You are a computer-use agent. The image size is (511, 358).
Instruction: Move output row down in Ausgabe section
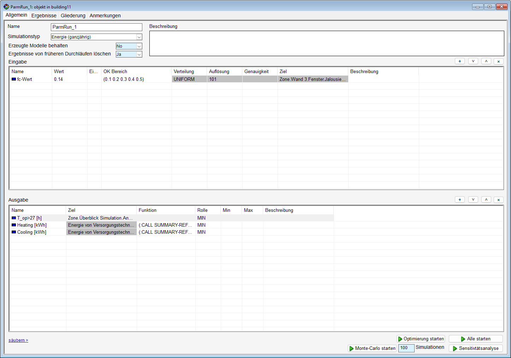click(473, 200)
